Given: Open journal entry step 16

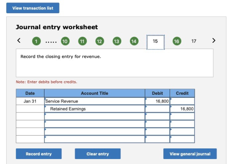Looking at the screenshot, I should coord(177,41).
